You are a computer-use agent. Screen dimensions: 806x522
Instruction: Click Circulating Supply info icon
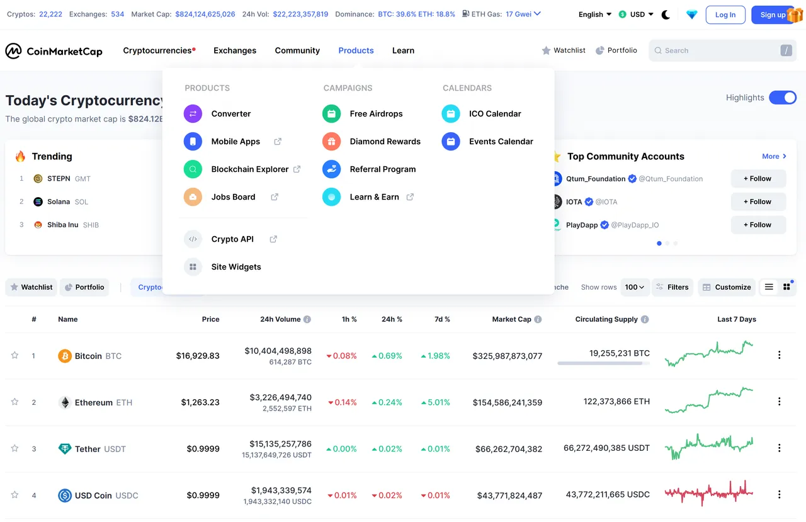tap(645, 320)
